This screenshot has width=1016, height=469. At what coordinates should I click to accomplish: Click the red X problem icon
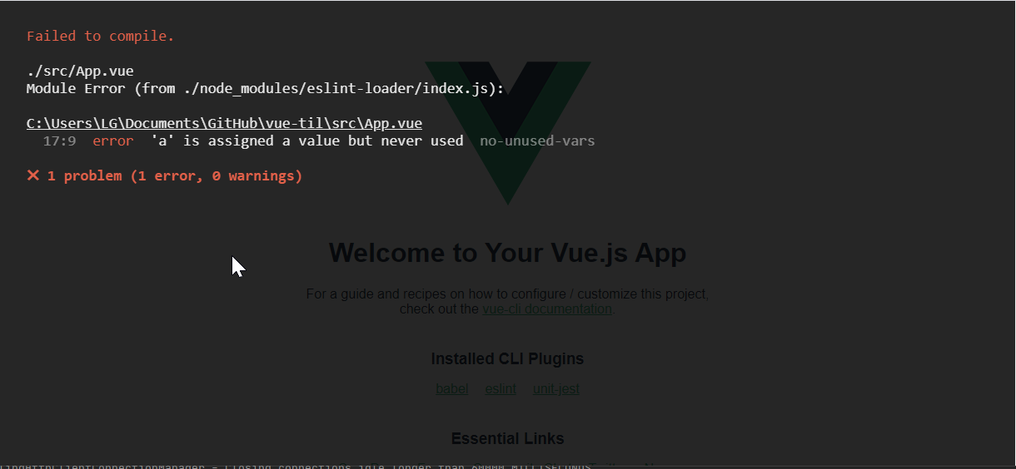[33, 175]
